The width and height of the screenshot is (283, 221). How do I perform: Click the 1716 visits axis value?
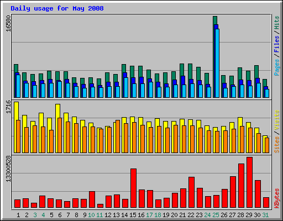tap(8, 107)
